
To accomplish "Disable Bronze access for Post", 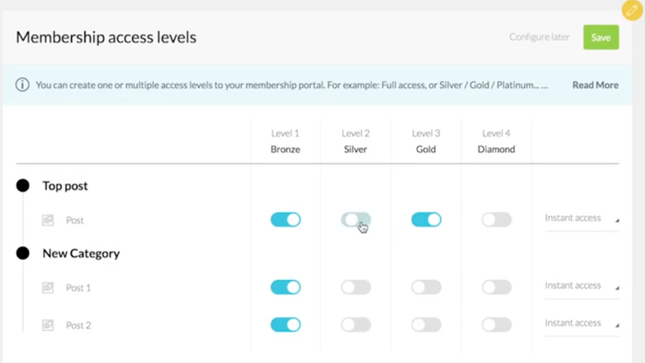I will coord(286,220).
